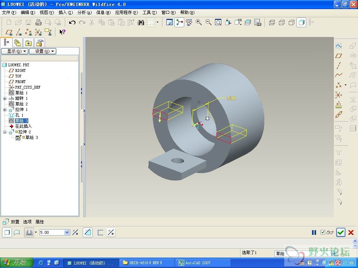Open the 显示 dropdown
Viewport: 358px width, 268px height.
pyautogui.click(x=15, y=51)
